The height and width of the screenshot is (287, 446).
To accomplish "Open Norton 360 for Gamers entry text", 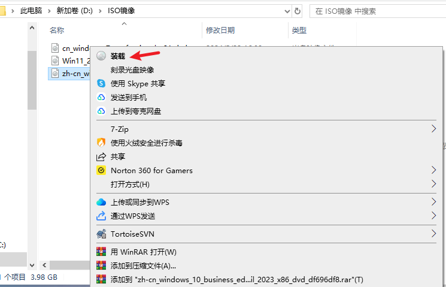I will (151, 171).
